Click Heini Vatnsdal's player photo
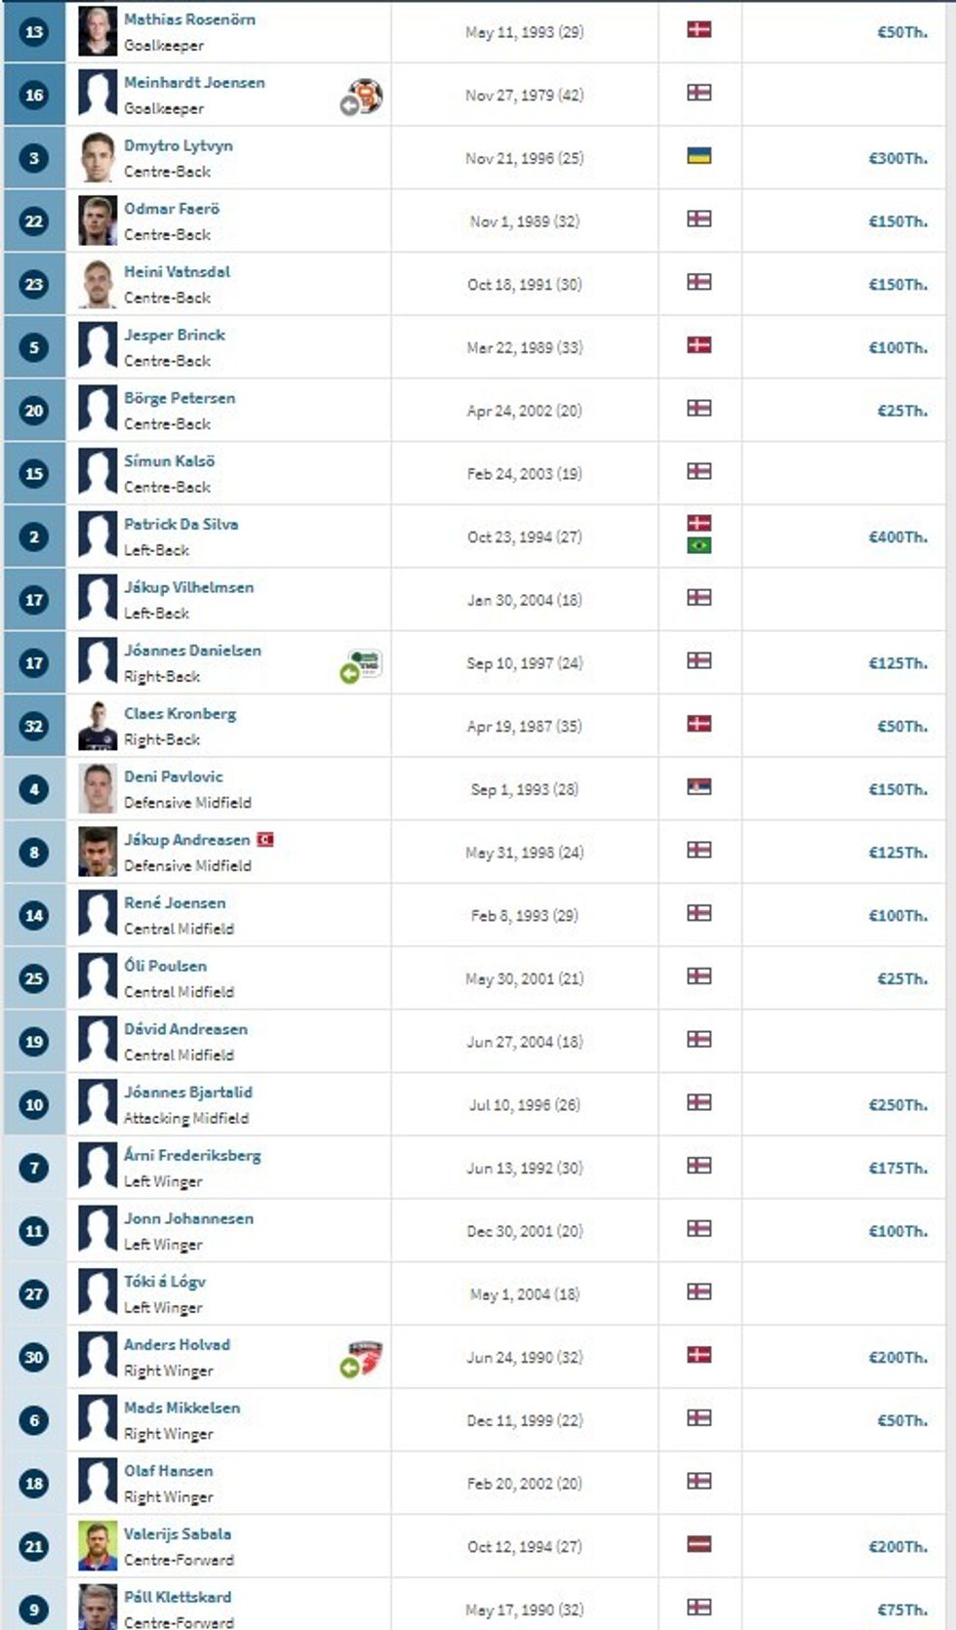Viewport: 956px width, 1630px height. [98, 284]
